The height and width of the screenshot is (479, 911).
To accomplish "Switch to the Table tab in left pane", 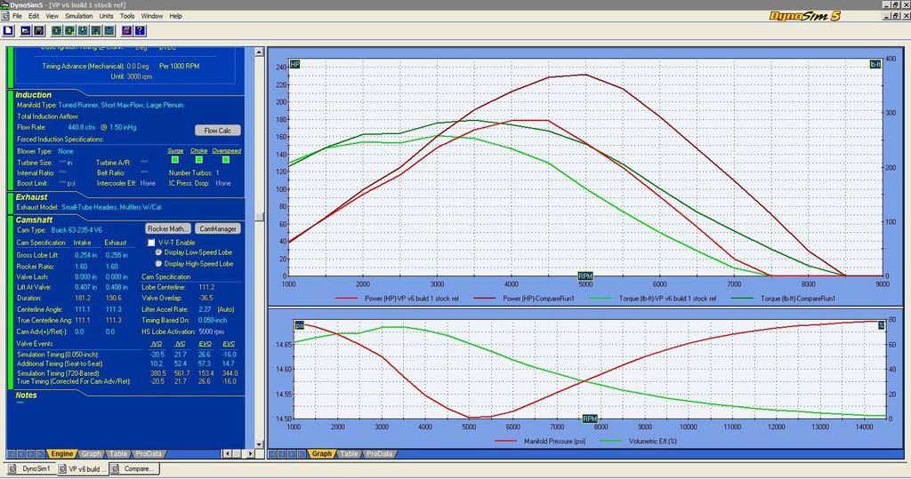I will pos(118,453).
